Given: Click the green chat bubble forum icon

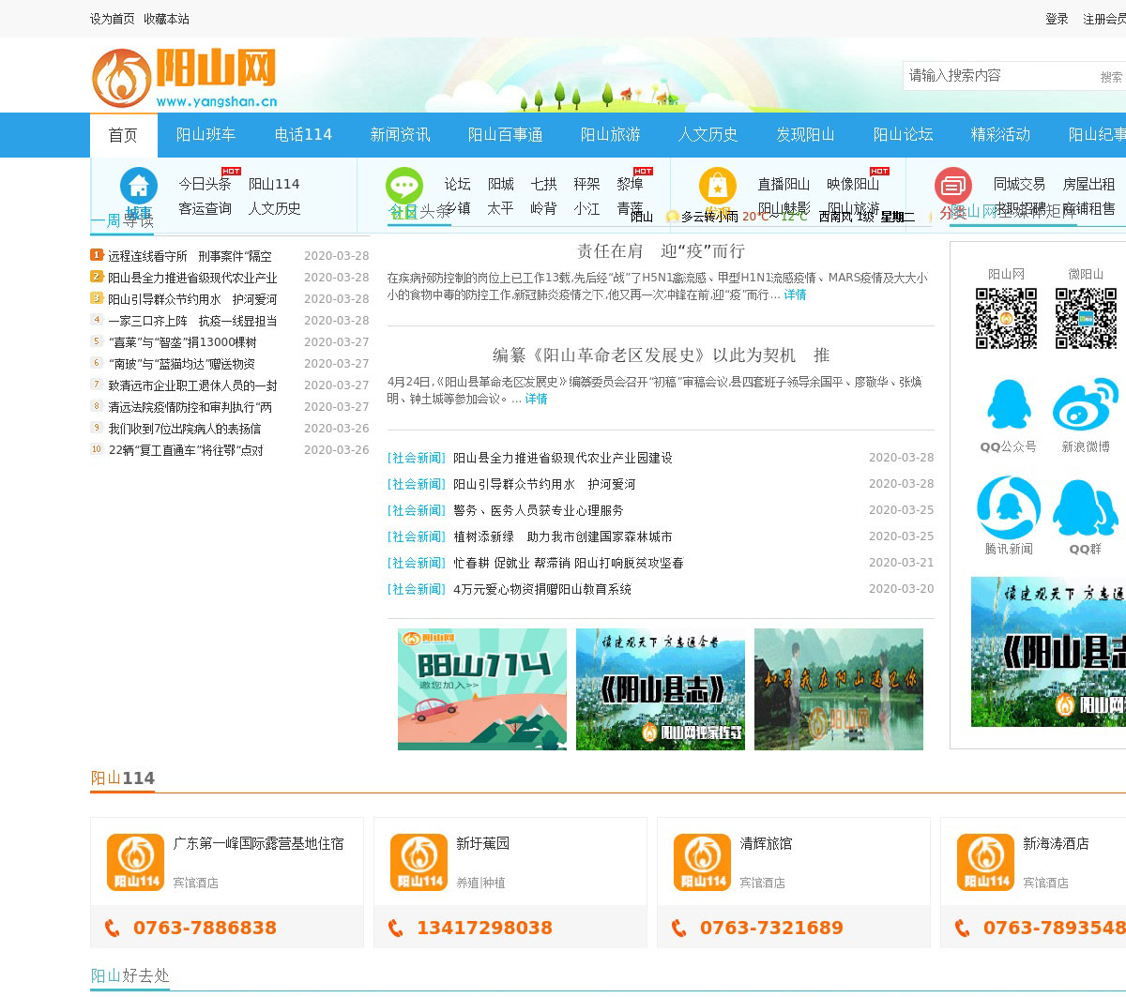Looking at the screenshot, I should 404,186.
